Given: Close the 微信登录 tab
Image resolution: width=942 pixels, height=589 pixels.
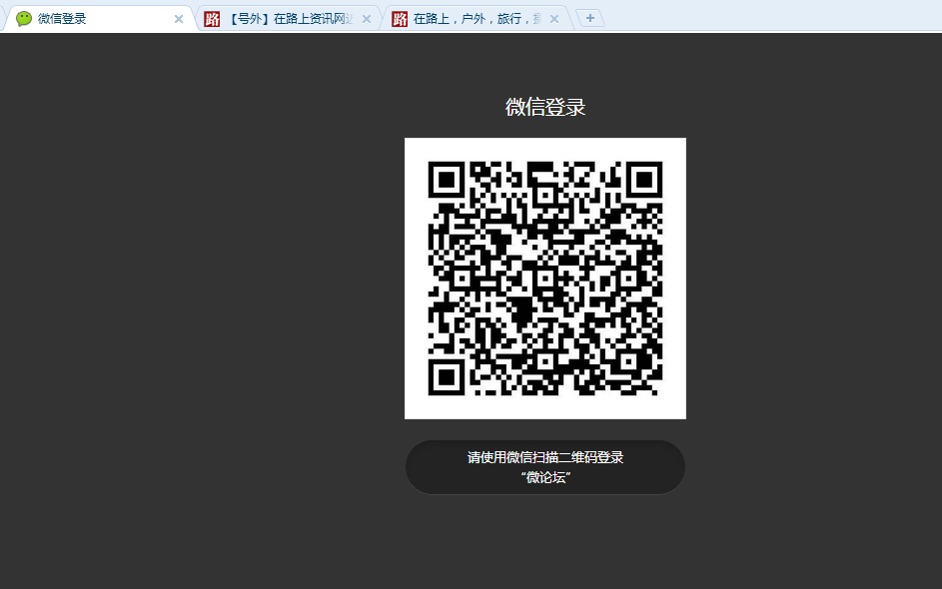Looking at the screenshot, I should tap(179, 19).
